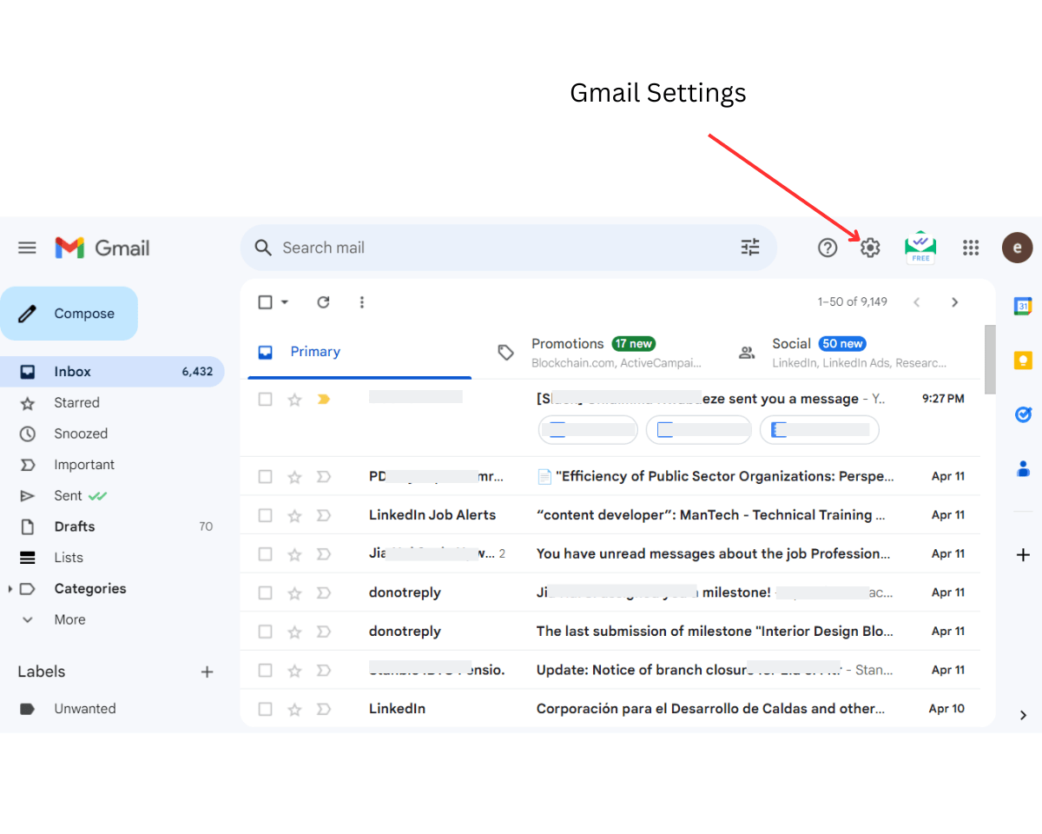
Task: Click the '1–50 of 9,149' counter
Action: (852, 301)
